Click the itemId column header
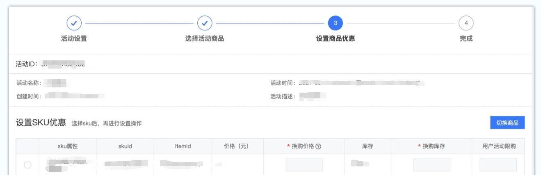This screenshot has width=541, height=175. click(x=183, y=146)
